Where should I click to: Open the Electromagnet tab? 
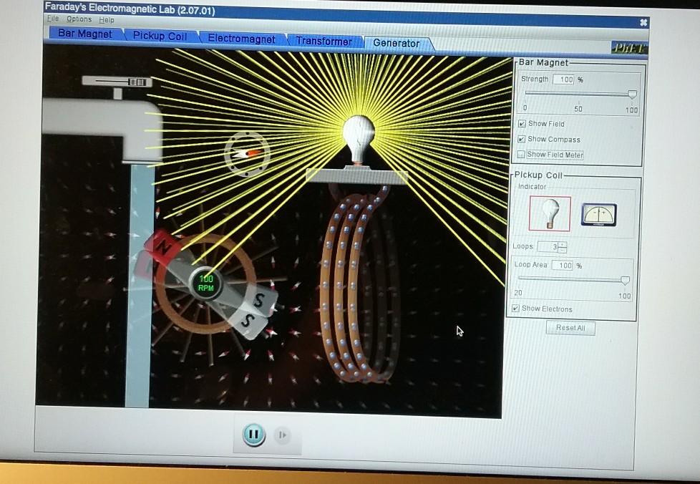click(x=241, y=39)
